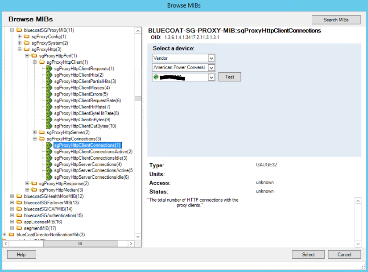Click the sgProxyHttpClientErrors(5) OID icon
Image resolution: width=368 pixels, height=272 pixels.
[49, 94]
